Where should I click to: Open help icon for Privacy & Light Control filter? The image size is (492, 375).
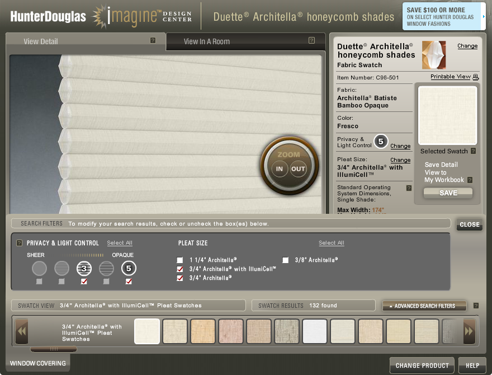pyautogui.click(x=19, y=243)
